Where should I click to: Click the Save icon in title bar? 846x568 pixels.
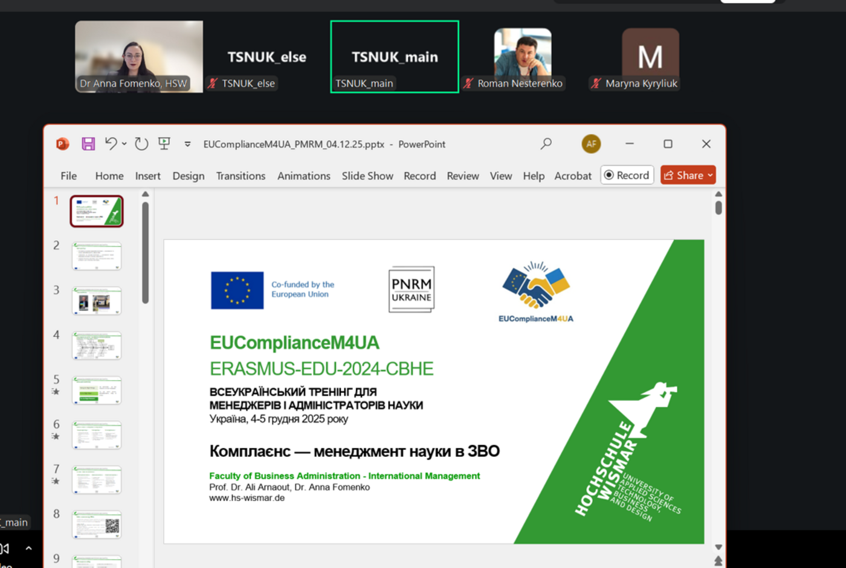(88, 144)
